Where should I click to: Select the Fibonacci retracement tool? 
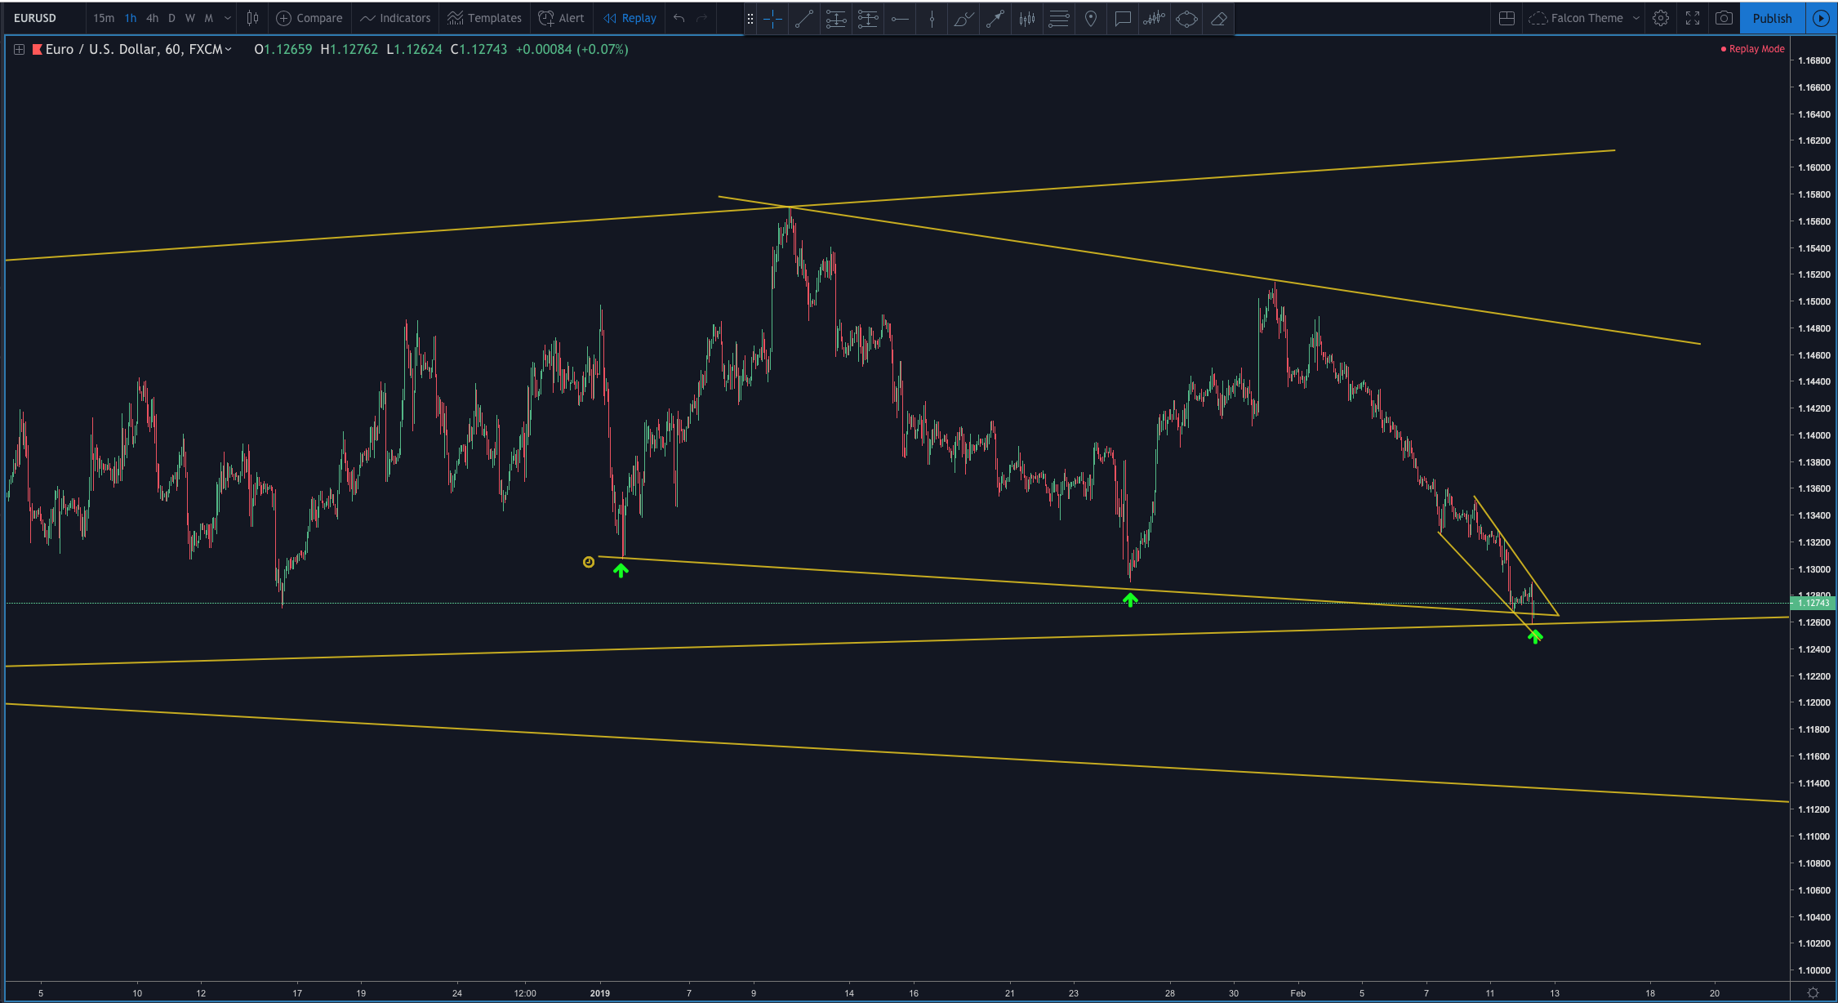[x=836, y=19]
